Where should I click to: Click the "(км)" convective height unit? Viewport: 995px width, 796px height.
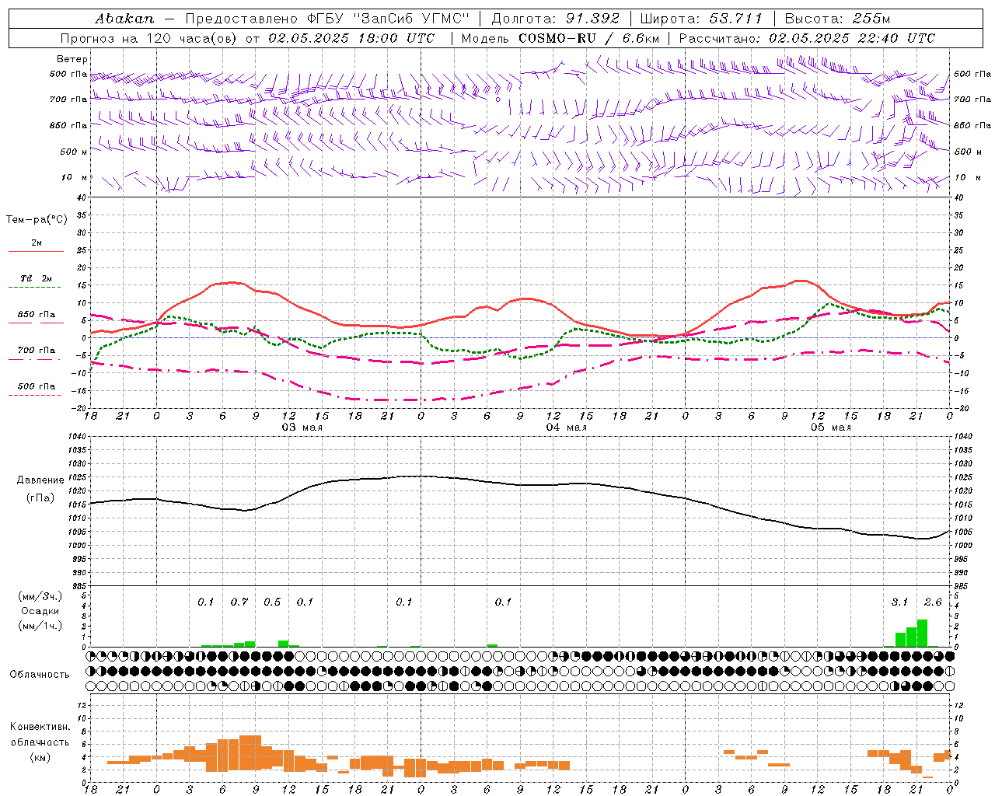point(40,756)
